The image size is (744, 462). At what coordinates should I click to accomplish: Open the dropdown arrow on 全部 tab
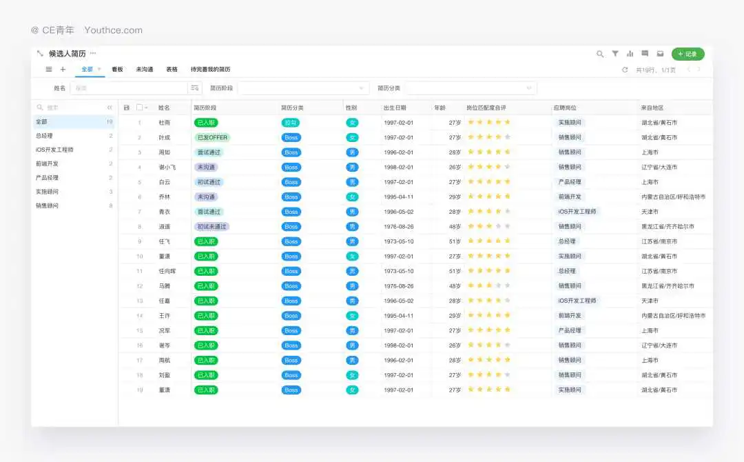tap(99, 69)
